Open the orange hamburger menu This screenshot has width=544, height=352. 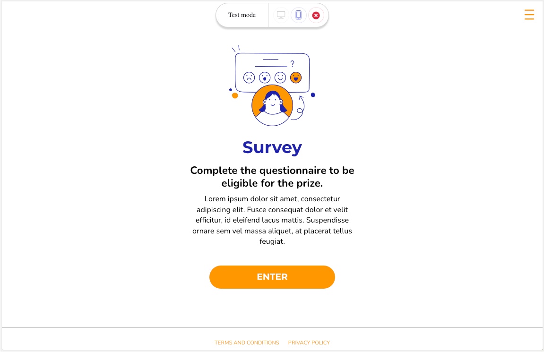529,15
